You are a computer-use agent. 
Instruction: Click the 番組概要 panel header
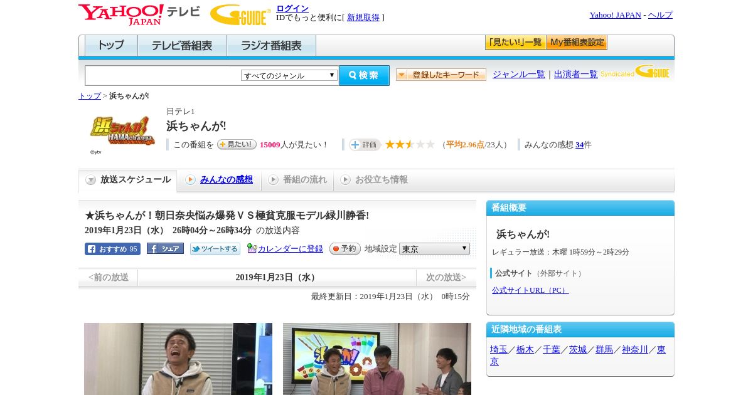[580, 208]
